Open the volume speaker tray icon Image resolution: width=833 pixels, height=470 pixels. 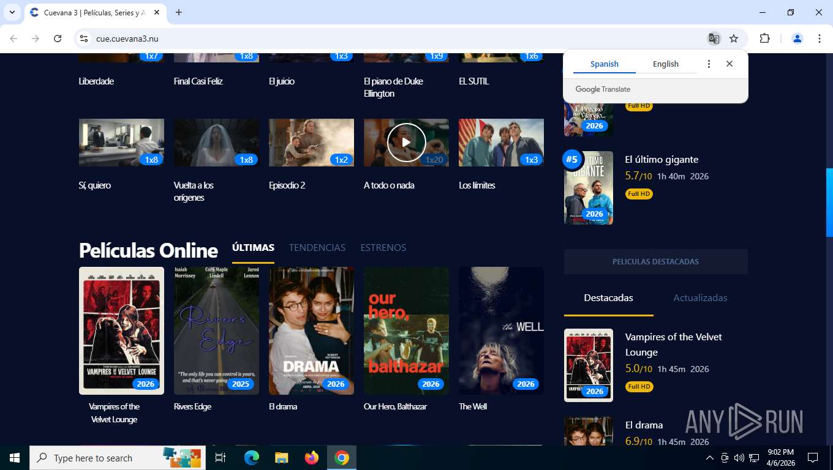739,458
